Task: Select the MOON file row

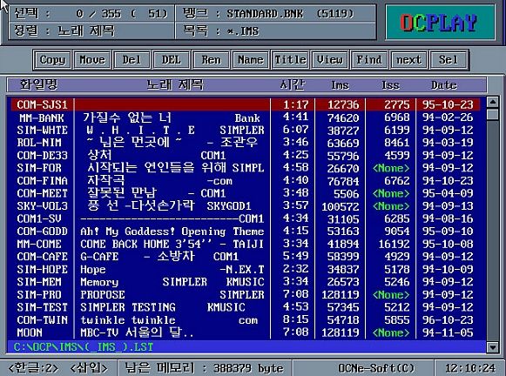Action: pyautogui.click(x=246, y=332)
